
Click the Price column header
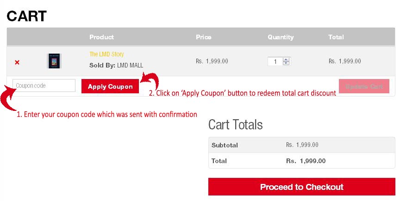pyautogui.click(x=204, y=37)
